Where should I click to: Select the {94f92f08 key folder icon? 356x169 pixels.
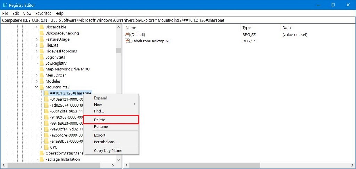tap(46, 117)
